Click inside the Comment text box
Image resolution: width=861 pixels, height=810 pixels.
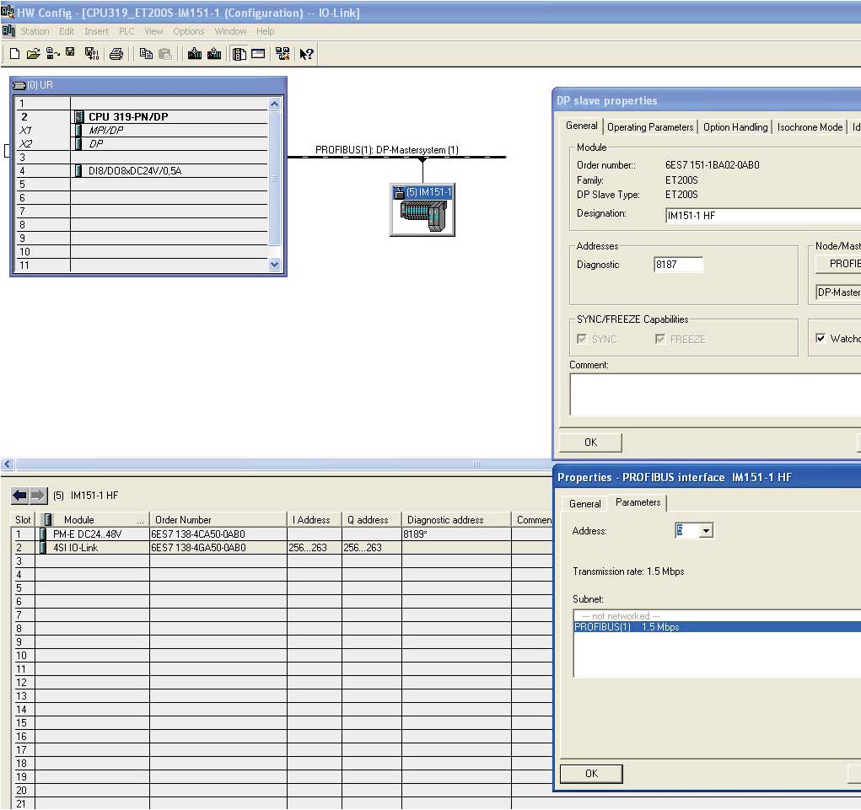pyautogui.click(x=715, y=394)
